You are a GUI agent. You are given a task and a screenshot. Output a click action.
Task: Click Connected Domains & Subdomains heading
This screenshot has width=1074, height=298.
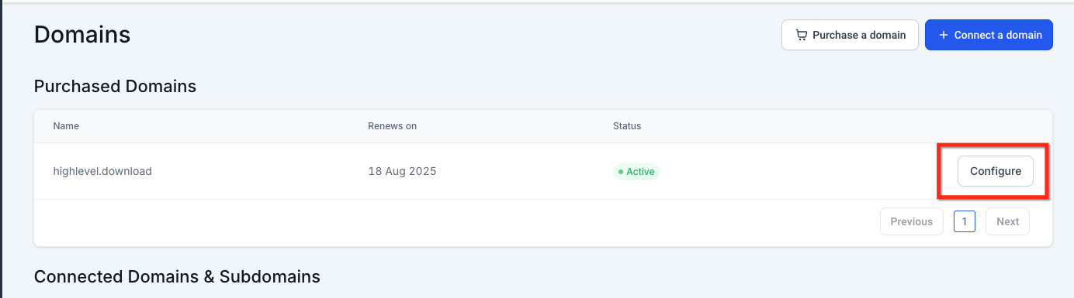pyautogui.click(x=177, y=276)
